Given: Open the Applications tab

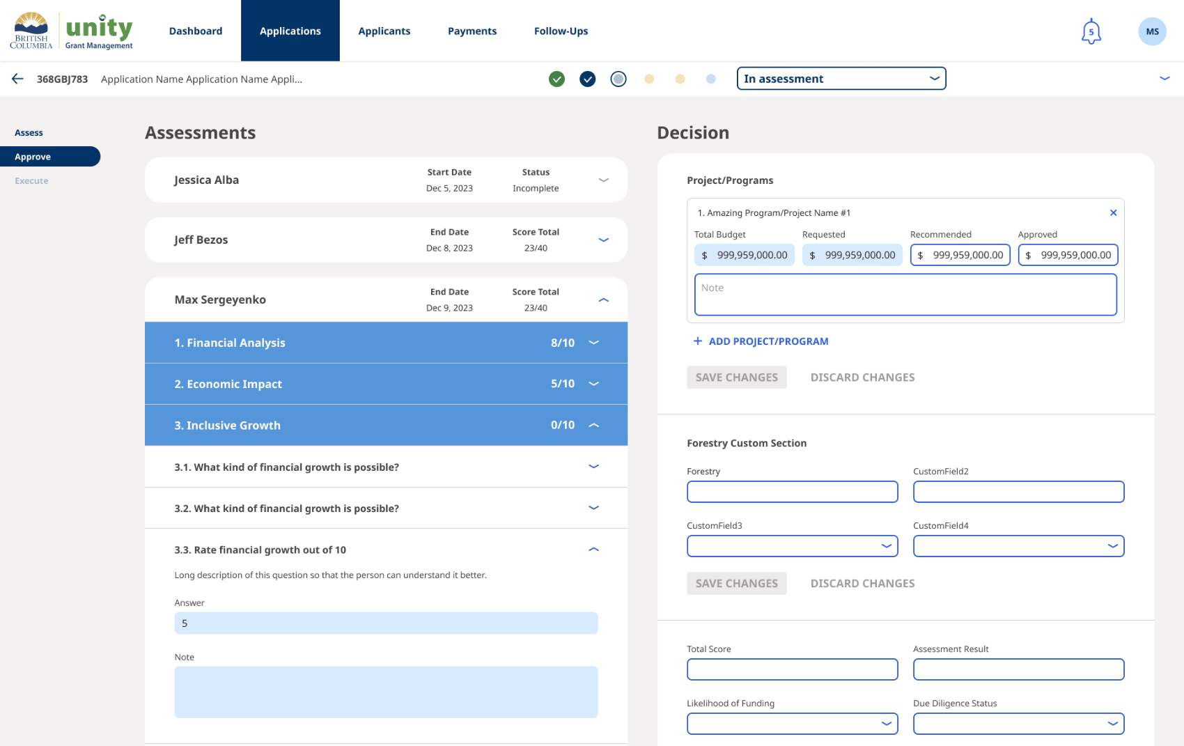Looking at the screenshot, I should click(290, 31).
